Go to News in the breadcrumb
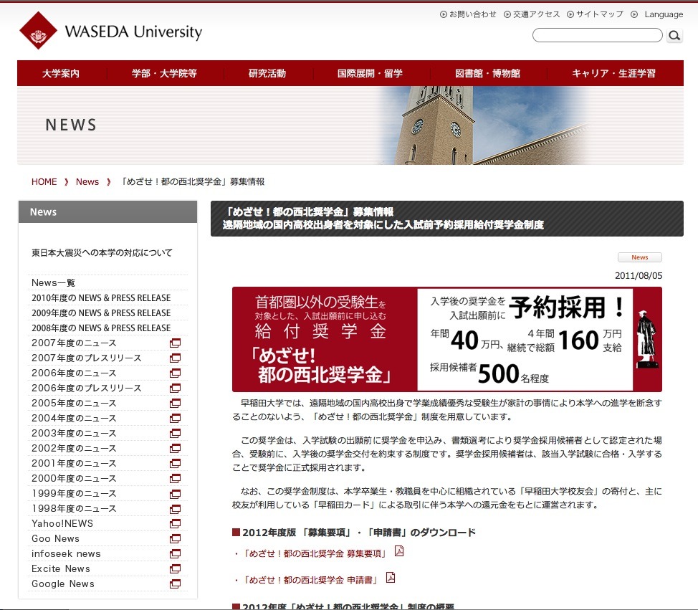This screenshot has height=610, width=698. [x=87, y=181]
